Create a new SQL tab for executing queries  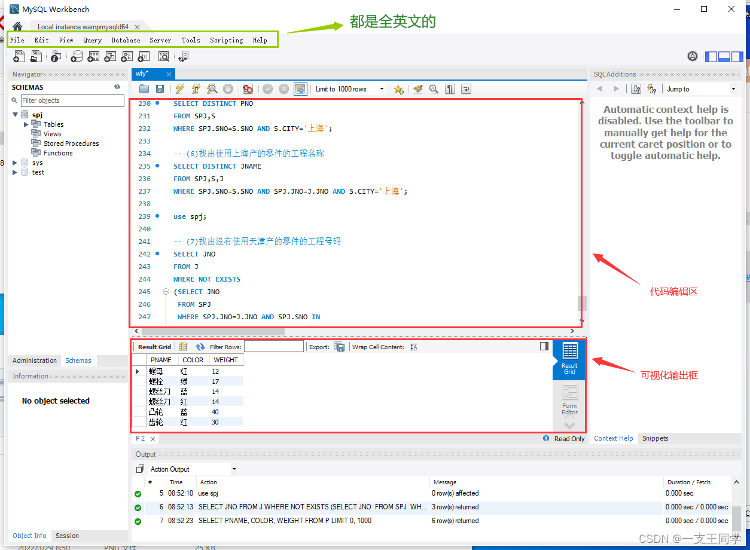pos(19,56)
